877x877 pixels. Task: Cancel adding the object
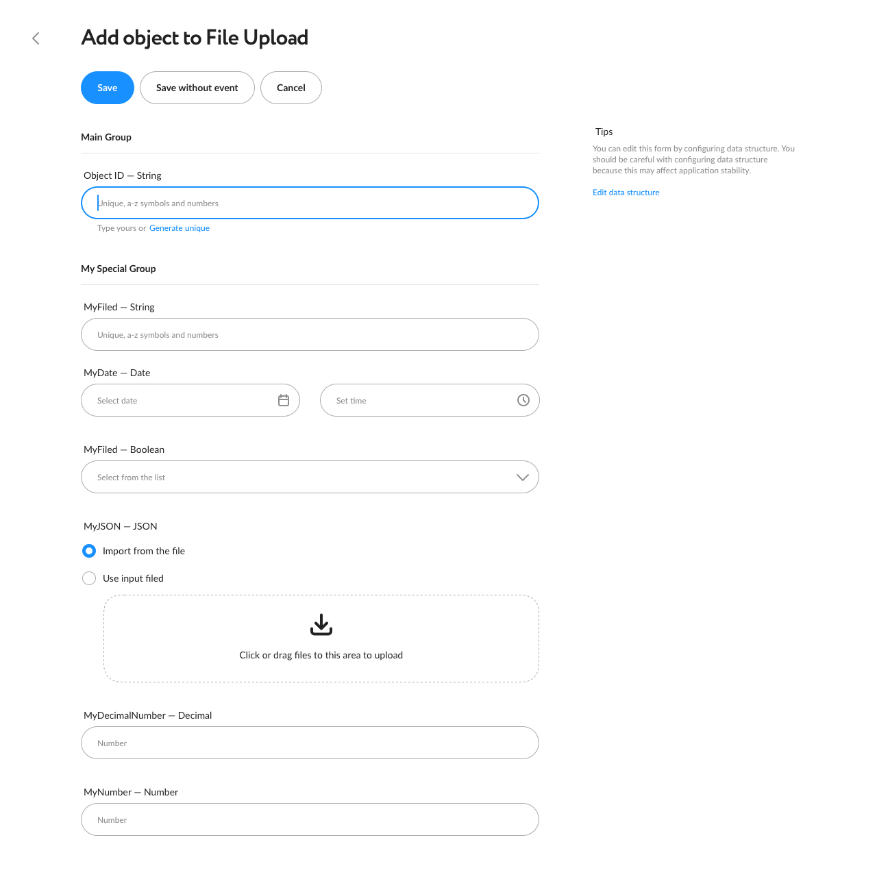(291, 88)
